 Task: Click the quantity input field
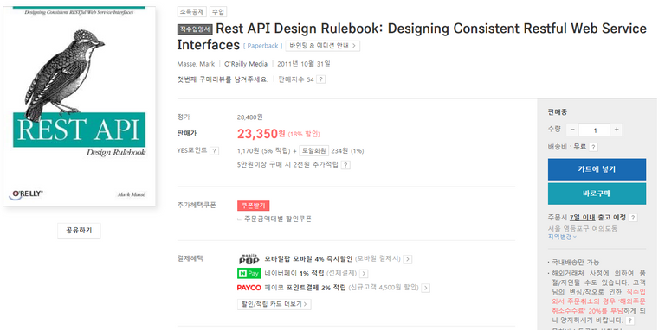pos(595,130)
